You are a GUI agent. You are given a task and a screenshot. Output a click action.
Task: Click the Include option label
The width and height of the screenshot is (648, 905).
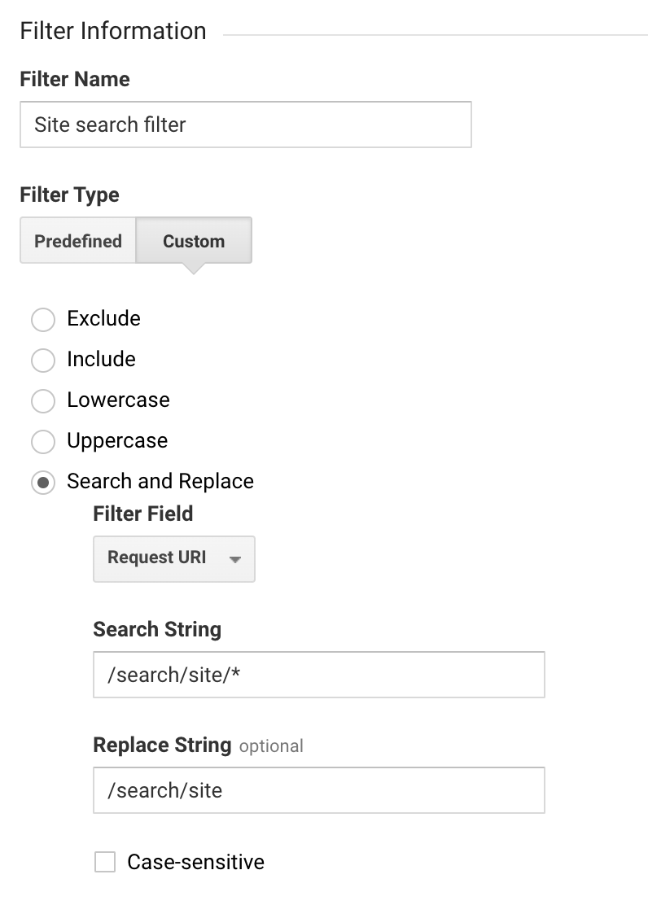coord(102,359)
